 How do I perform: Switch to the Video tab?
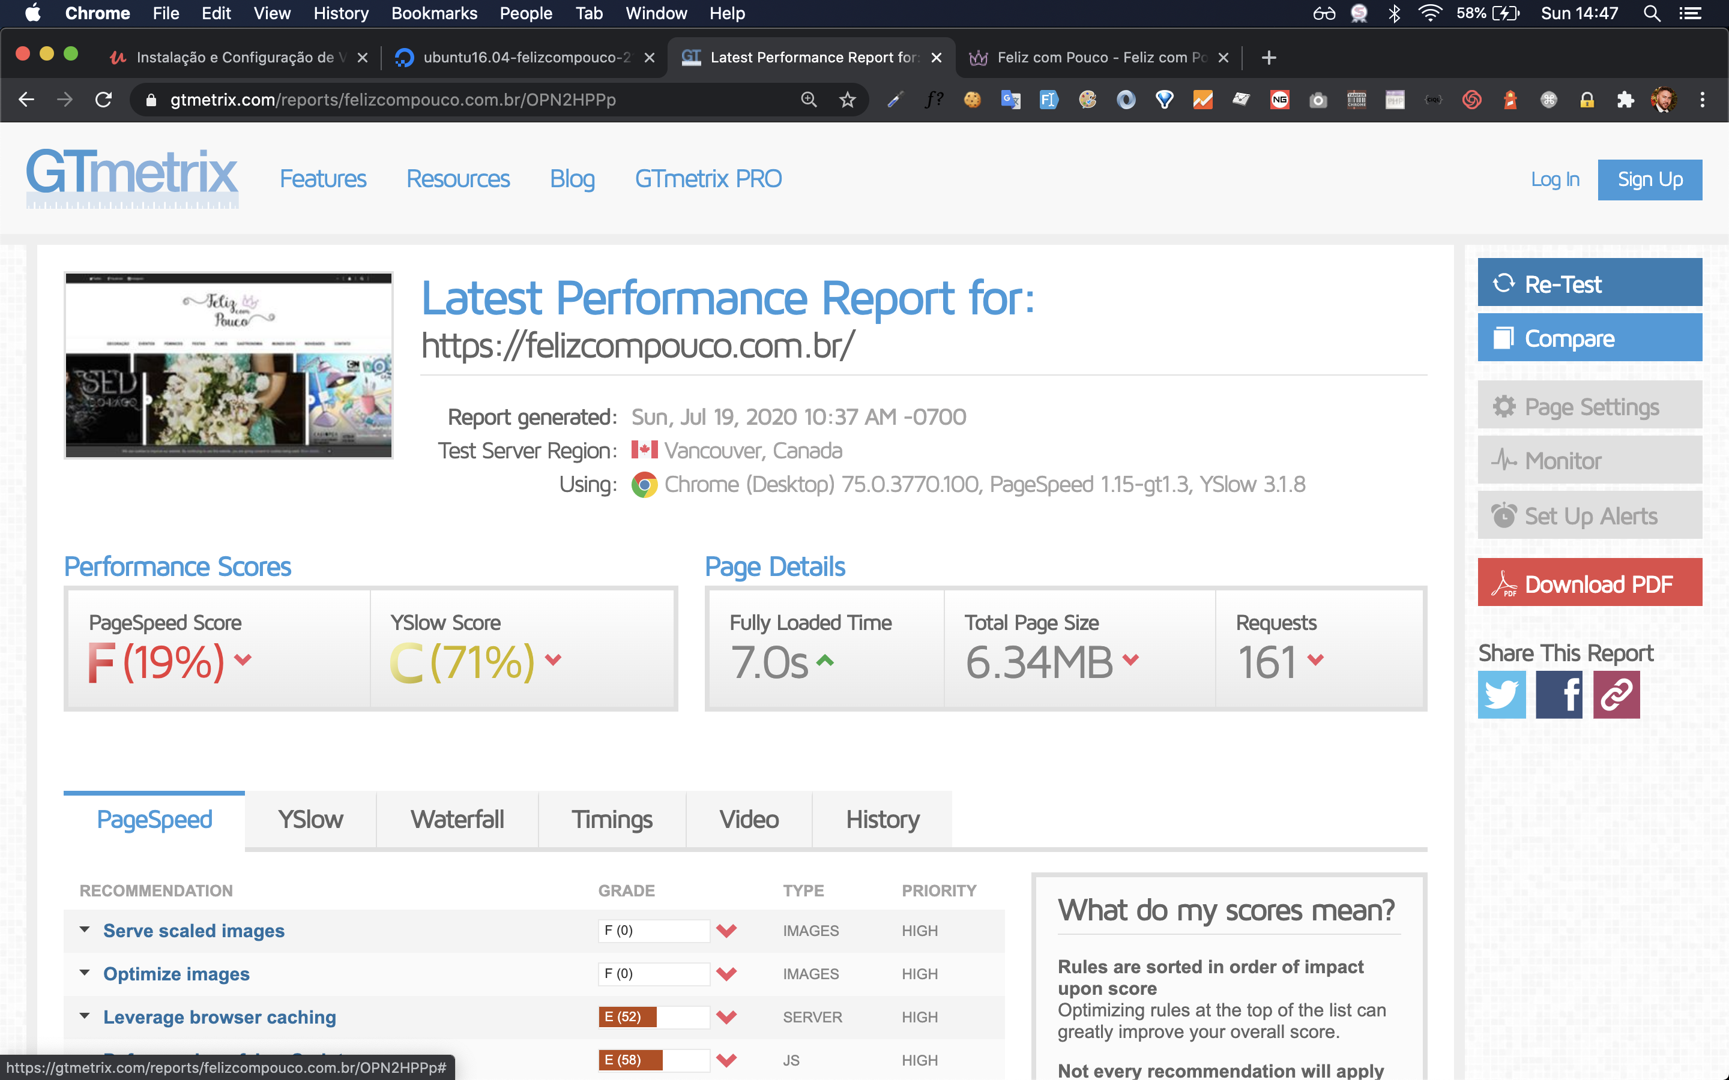coord(749,819)
